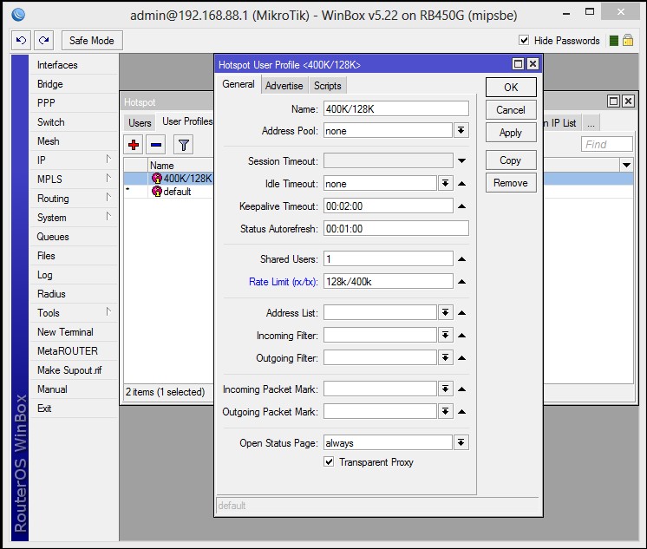647x549 pixels.
Task: Open the IP submenu in sidebar
Action: tap(74, 160)
